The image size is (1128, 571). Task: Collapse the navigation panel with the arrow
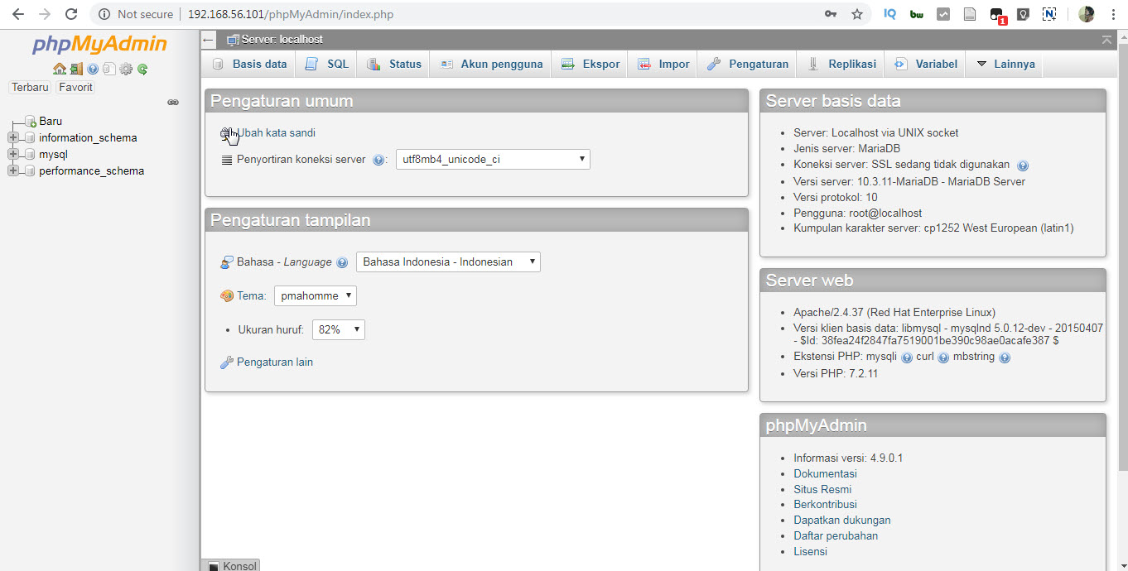(208, 40)
